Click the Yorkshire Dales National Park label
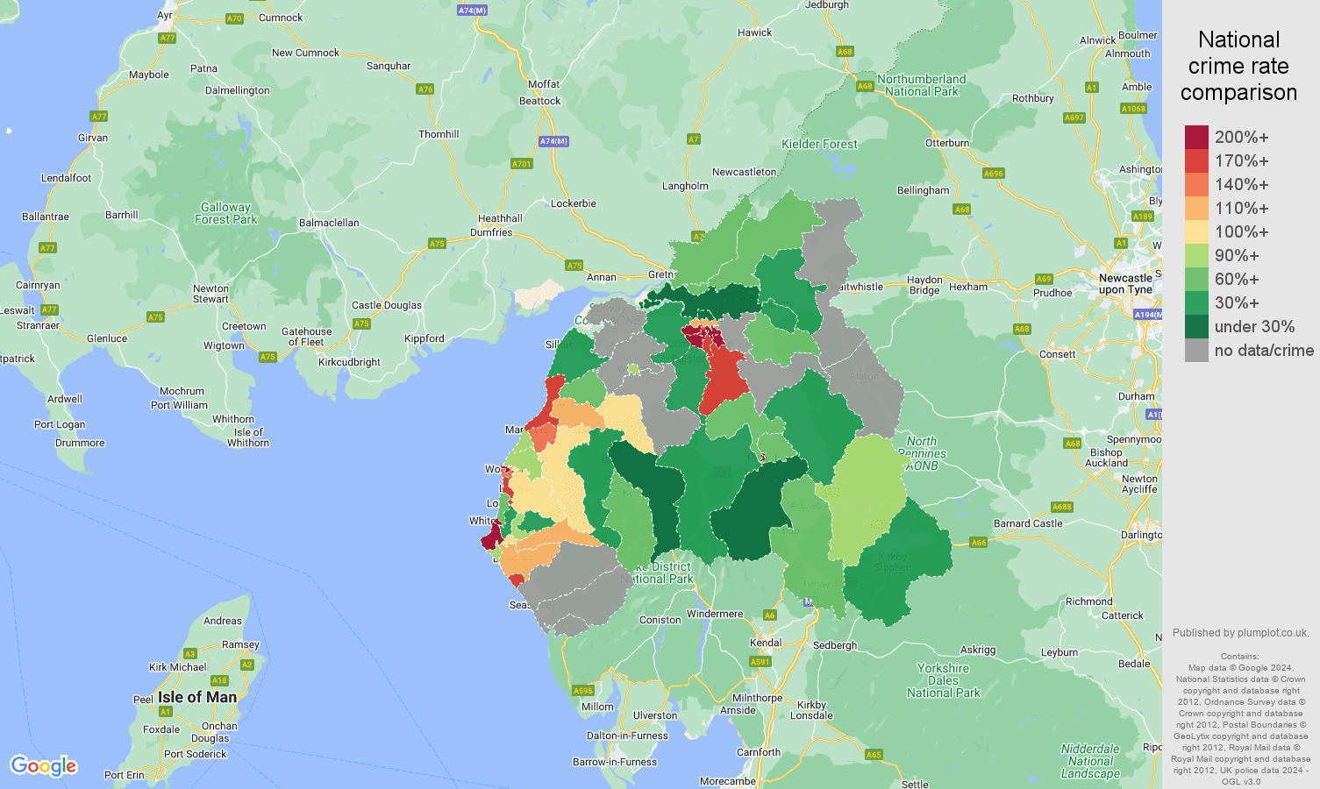Screen dimensions: 1320x789 (944, 680)
